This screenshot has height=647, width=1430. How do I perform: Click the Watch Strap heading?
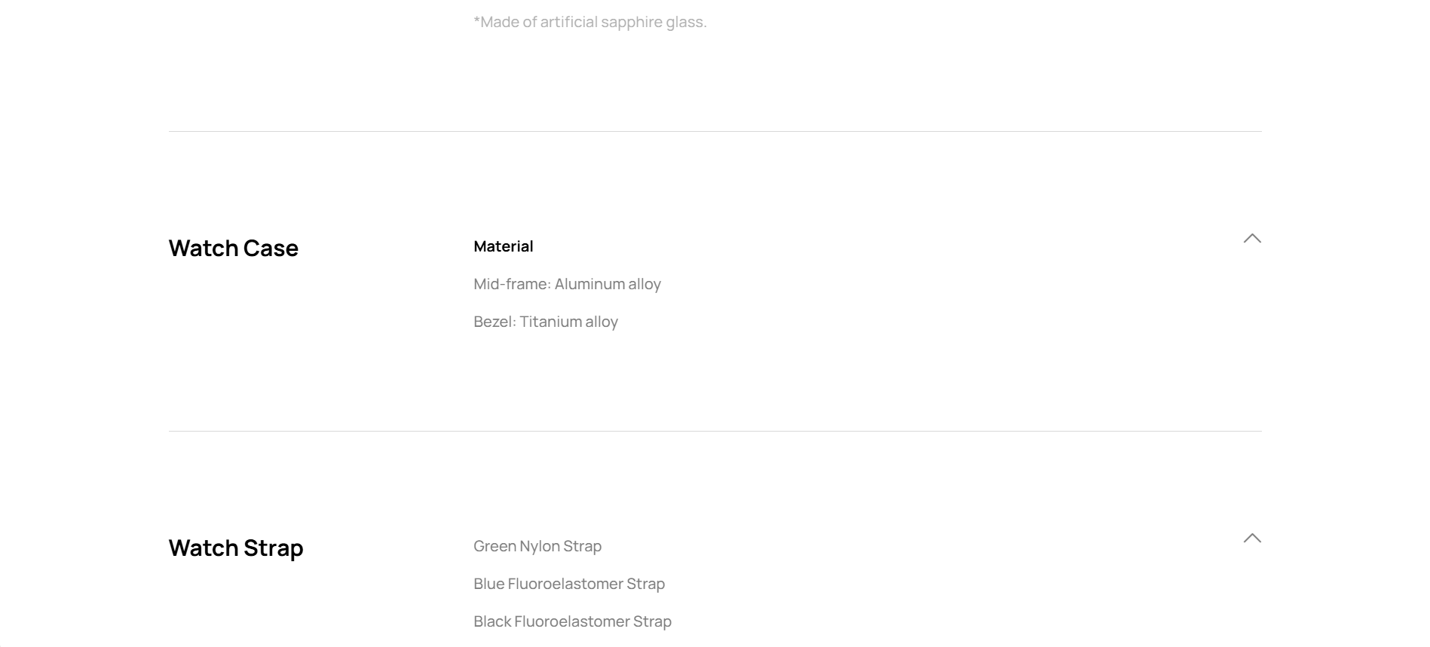coord(236,548)
